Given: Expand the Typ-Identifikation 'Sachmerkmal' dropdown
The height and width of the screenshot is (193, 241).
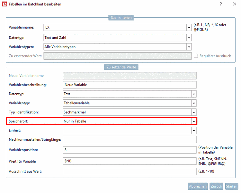Looking at the screenshot, I should [x=194, y=112].
